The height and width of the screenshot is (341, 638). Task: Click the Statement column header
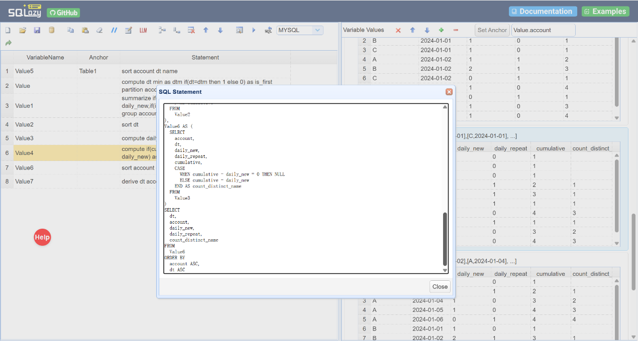[x=205, y=58]
